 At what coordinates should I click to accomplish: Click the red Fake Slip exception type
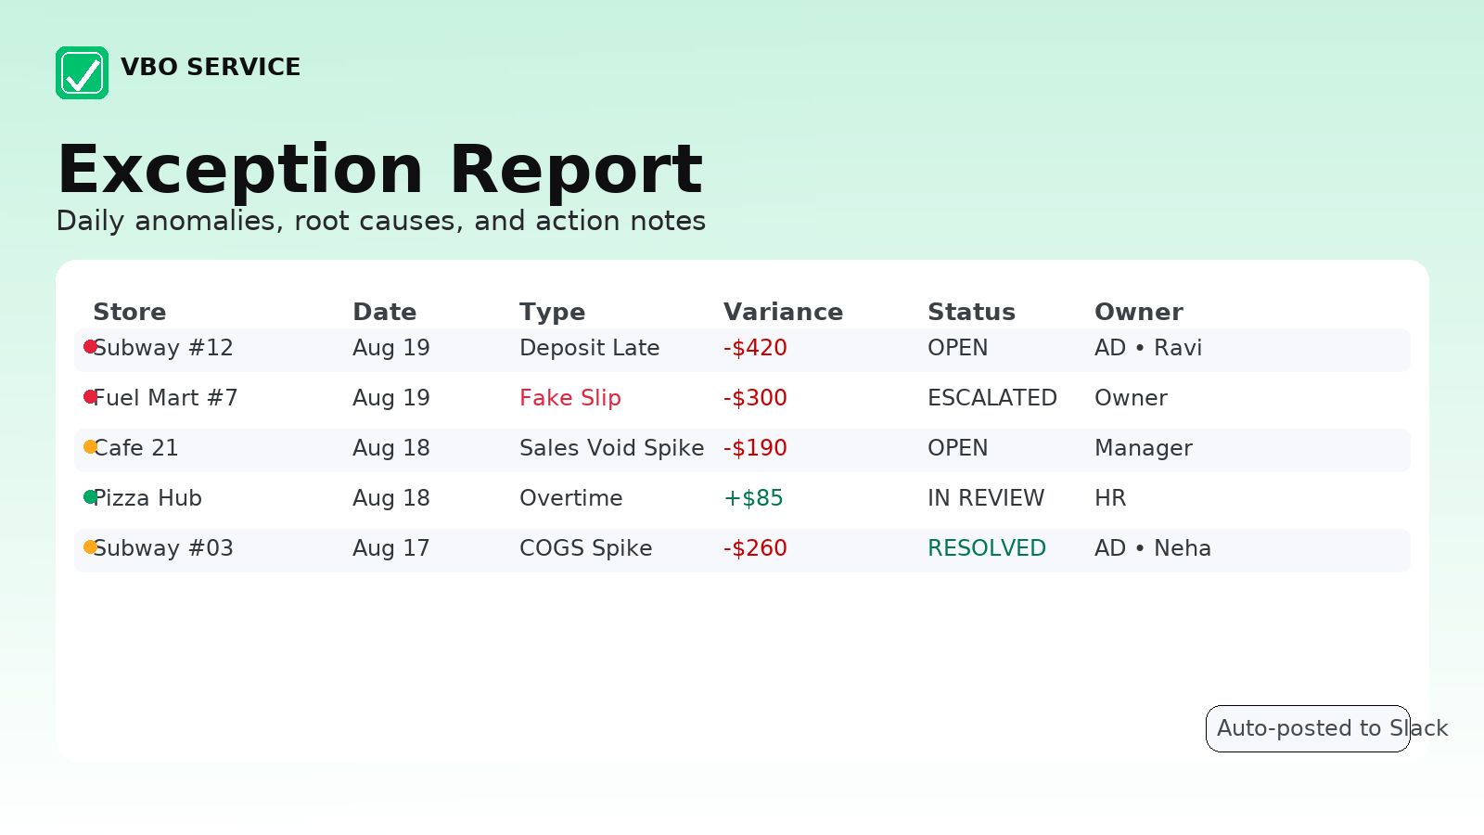pos(570,398)
